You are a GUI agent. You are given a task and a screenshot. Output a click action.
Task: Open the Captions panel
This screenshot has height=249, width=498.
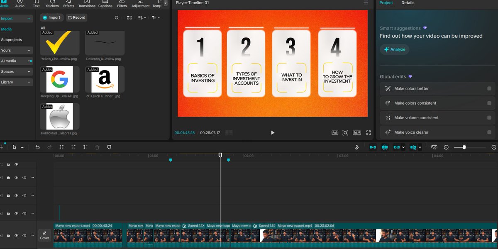pos(105,4)
